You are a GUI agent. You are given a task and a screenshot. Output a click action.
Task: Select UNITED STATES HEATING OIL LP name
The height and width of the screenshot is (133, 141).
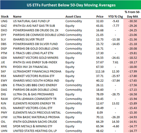point(35,131)
